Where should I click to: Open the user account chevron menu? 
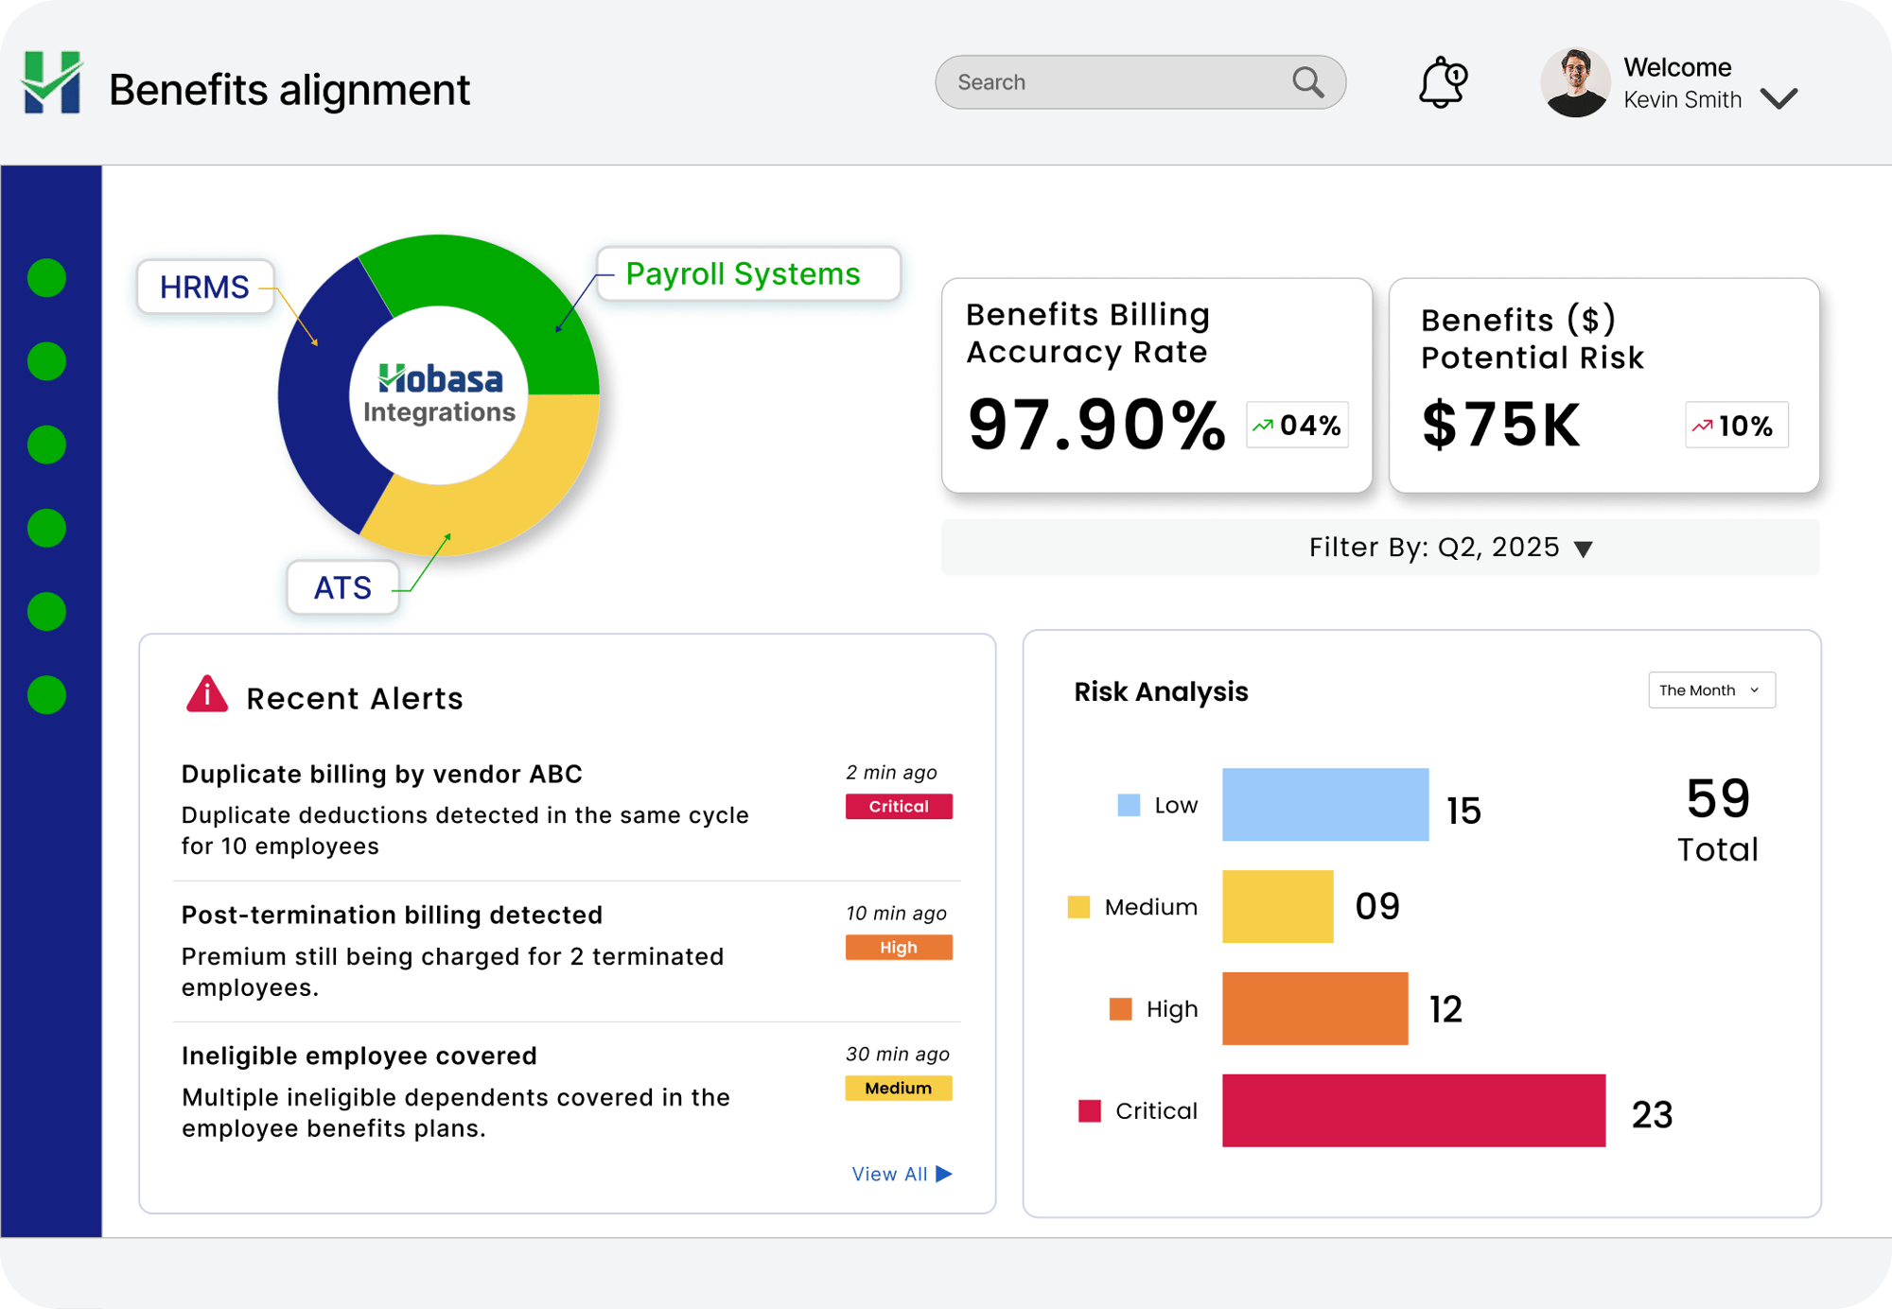pos(1778,98)
